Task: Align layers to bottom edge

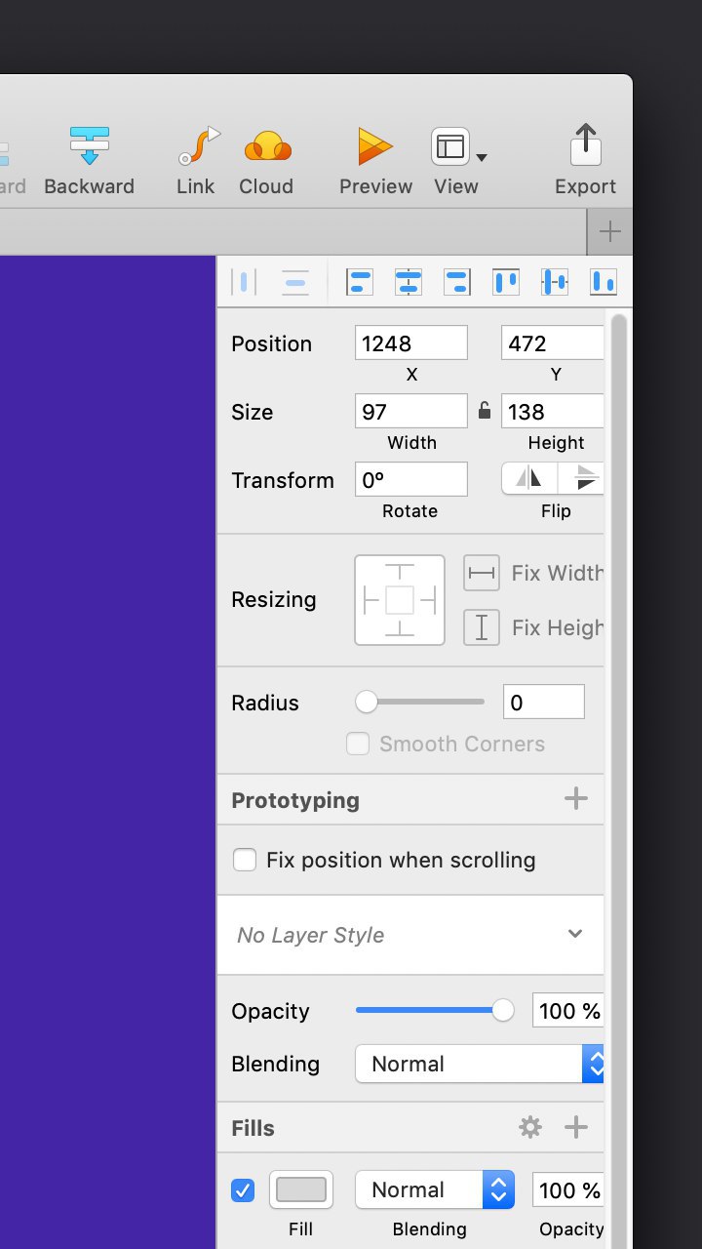Action: (604, 283)
